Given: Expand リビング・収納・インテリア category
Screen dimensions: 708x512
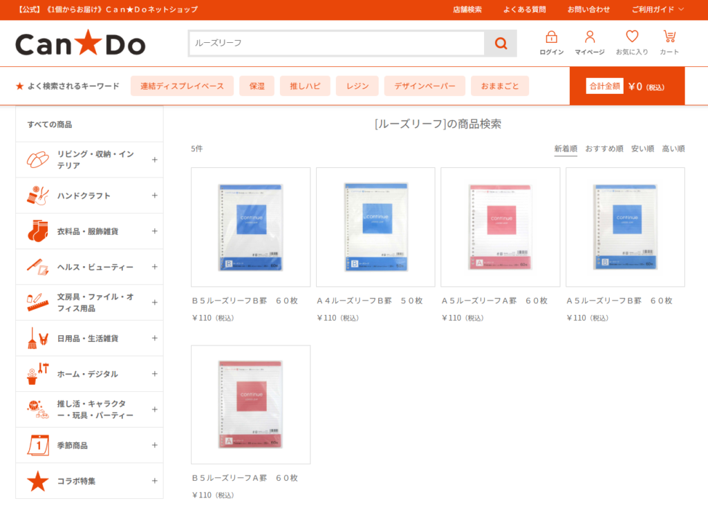Looking at the screenshot, I should pyautogui.click(x=154, y=160).
